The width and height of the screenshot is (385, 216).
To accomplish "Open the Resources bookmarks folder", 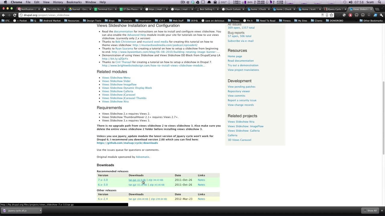I will 71,21.
